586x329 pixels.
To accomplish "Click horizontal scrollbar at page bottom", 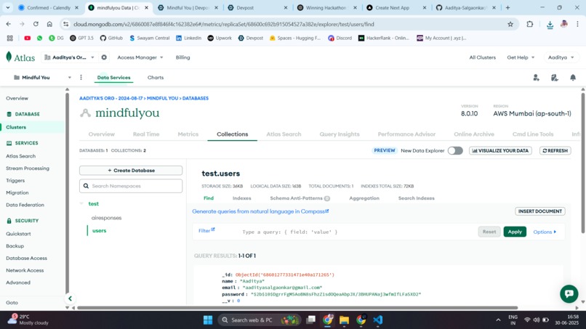I will click(x=297, y=308).
